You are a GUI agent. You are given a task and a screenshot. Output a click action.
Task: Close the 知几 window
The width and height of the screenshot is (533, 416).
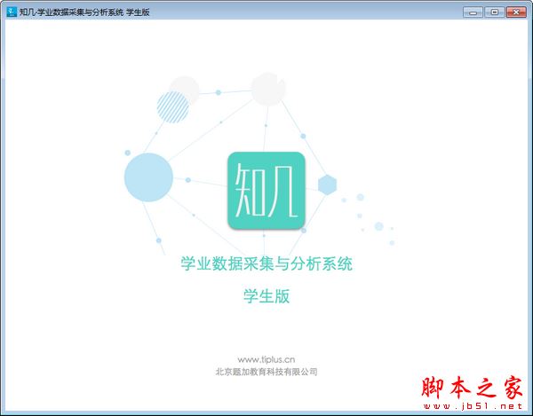point(516,12)
